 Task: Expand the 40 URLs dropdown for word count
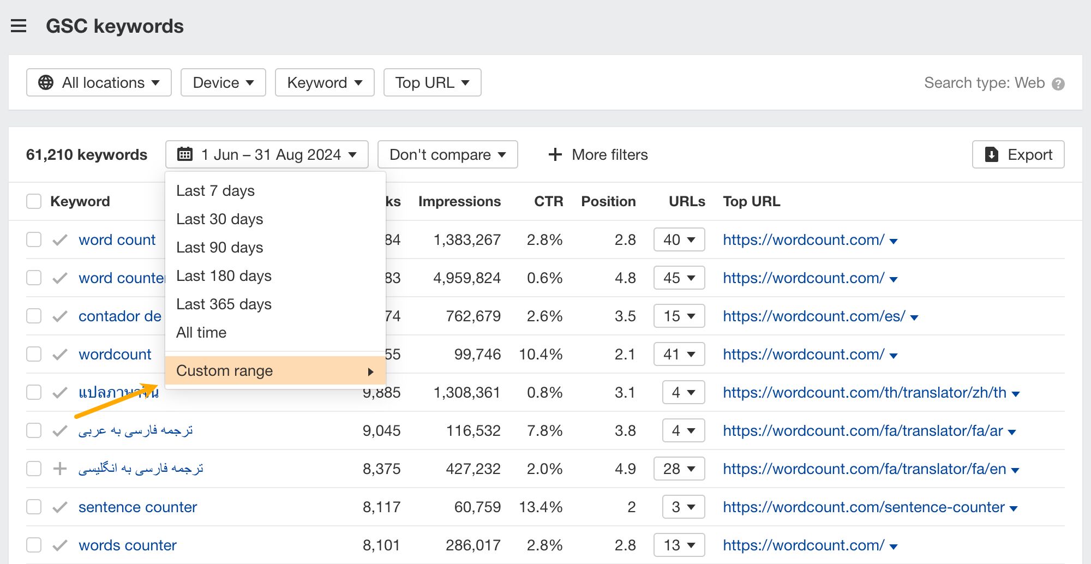(679, 240)
